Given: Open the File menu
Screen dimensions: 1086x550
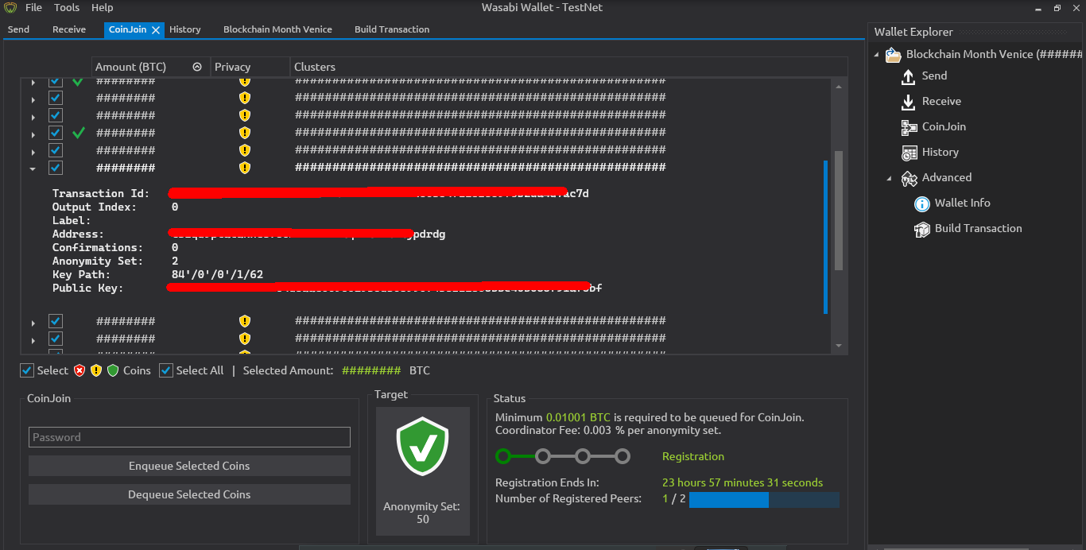Looking at the screenshot, I should 34,7.
